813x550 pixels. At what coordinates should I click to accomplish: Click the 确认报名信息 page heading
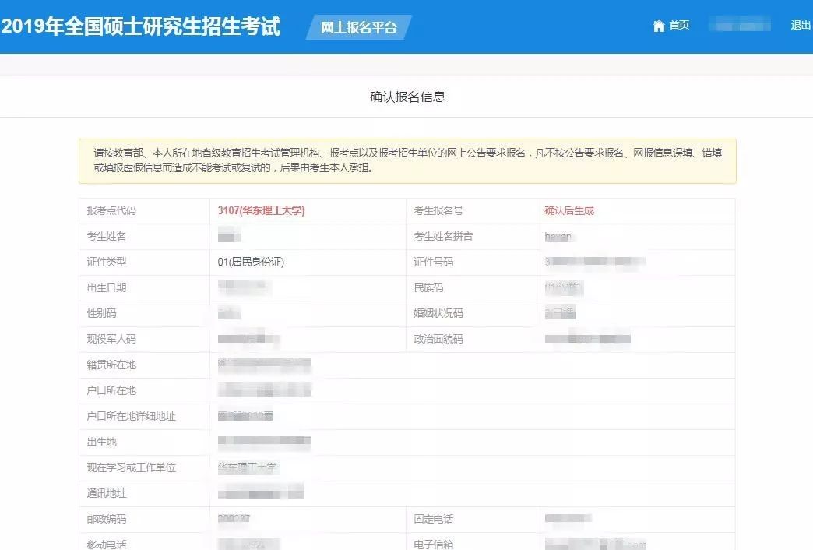coord(407,97)
